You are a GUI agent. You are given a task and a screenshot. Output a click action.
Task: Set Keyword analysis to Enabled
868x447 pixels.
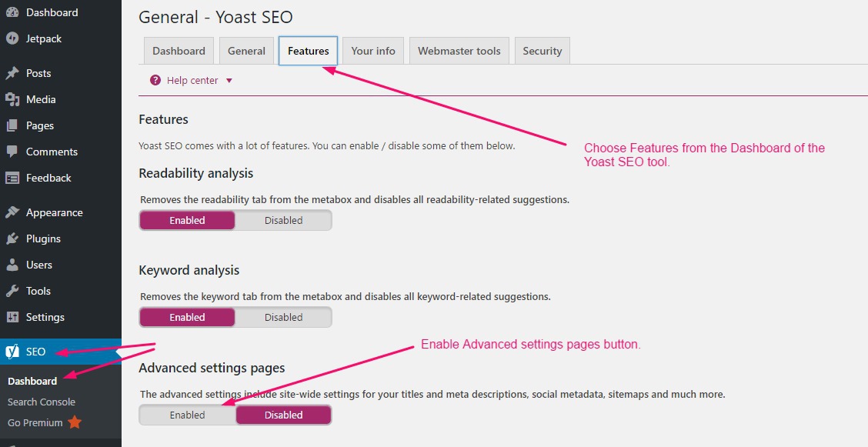pyautogui.click(x=187, y=317)
